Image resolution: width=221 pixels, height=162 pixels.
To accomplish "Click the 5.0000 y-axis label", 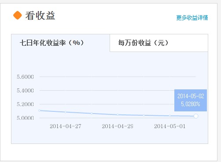I will [25, 118].
